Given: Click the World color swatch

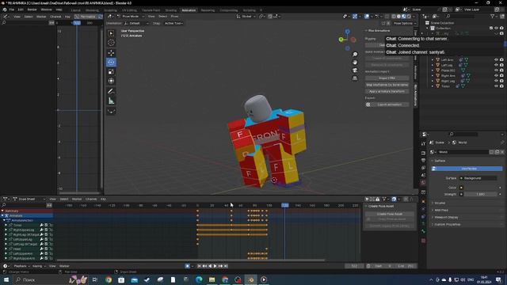Looking at the screenshot, I should coord(481,188).
